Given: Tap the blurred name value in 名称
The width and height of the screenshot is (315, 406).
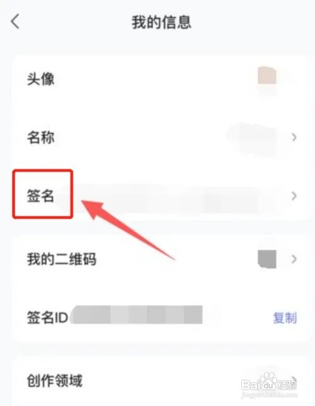Looking at the screenshot, I should tap(253, 139).
